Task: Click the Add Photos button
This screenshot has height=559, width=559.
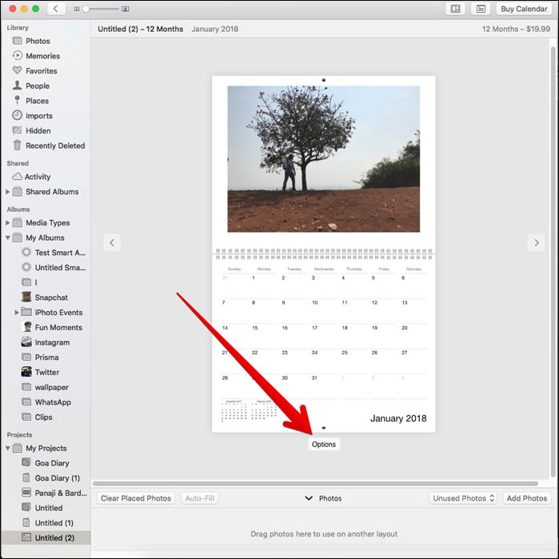Action: (x=526, y=498)
